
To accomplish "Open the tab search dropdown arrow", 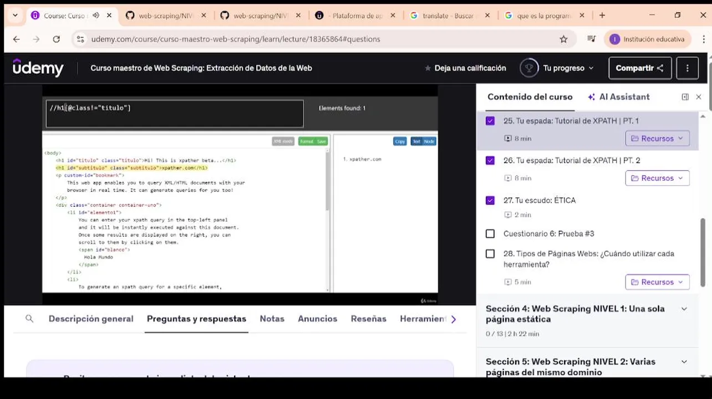I will (15, 16).
